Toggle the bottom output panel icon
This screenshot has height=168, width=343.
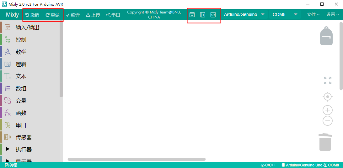pyautogui.click(x=192, y=15)
